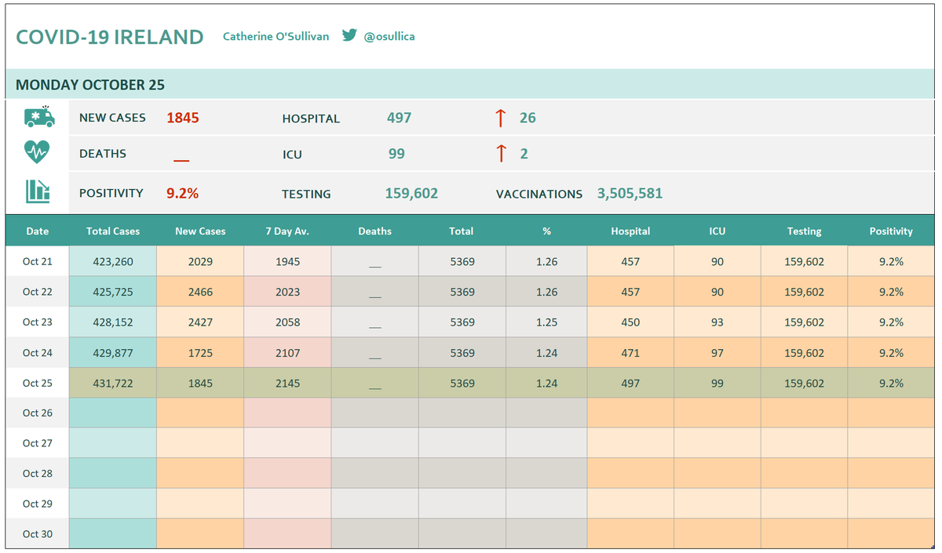This screenshot has height=553, width=942.
Task: Select 7 day average cell 2145
Action: click(288, 384)
